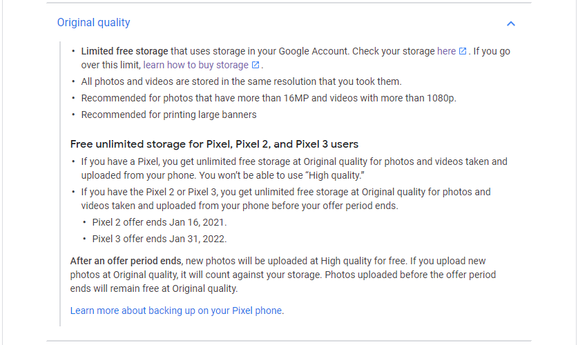
Task: Click 'Pixel 3 offer ends Jan 31, 2022' line
Action: pos(160,239)
